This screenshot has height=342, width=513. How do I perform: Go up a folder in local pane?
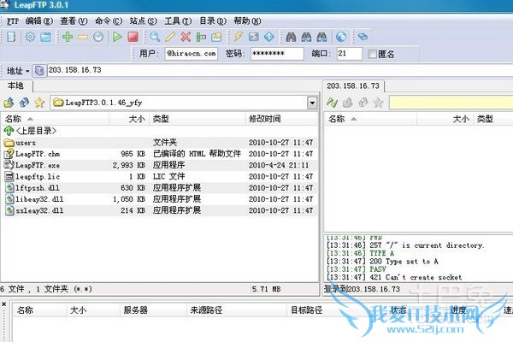tap(9, 103)
